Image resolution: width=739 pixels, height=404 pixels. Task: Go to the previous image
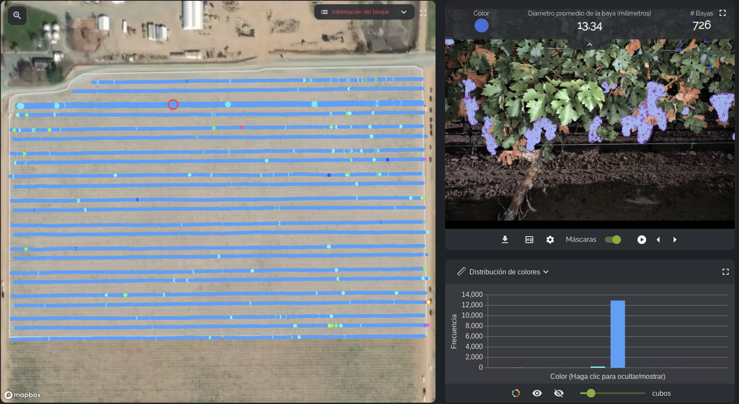[x=658, y=239]
